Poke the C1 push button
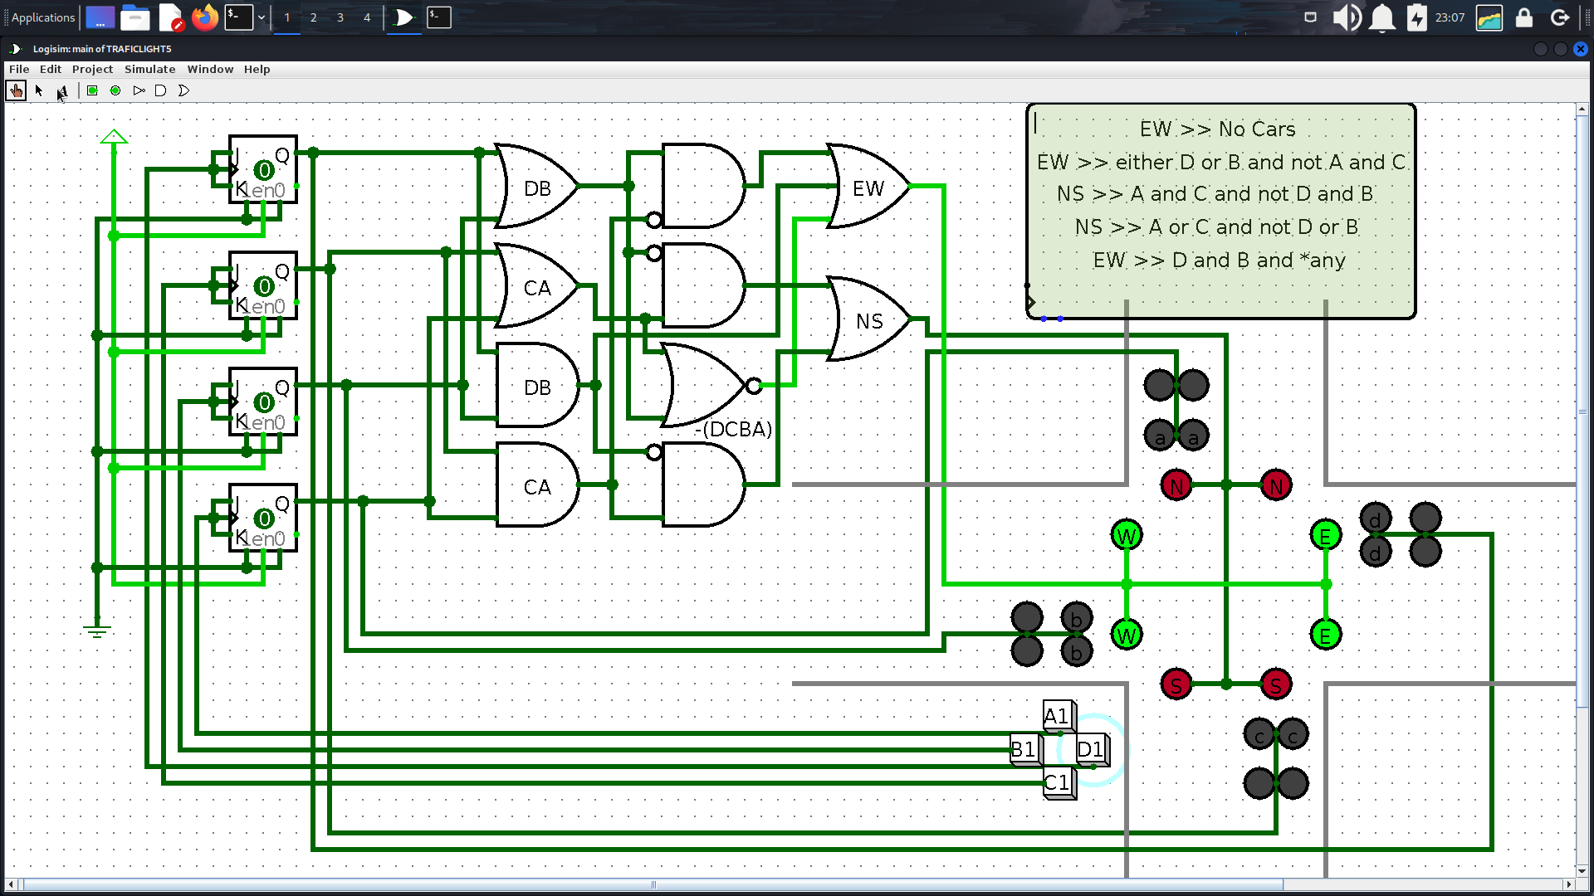 click(x=1059, y=782)
